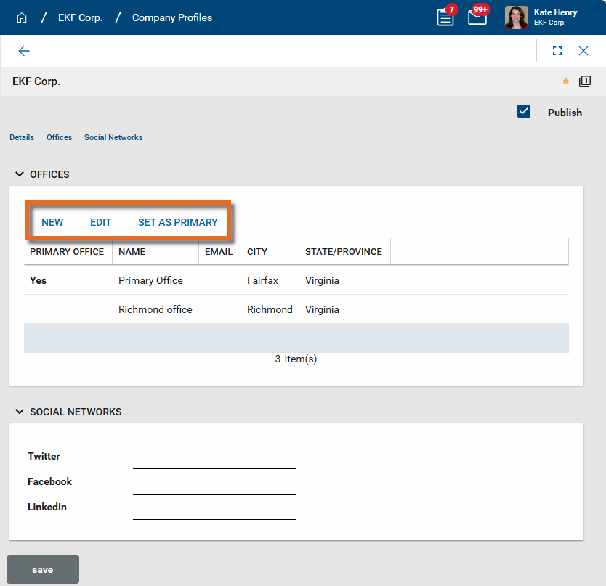Go back using the left arrow

(24, 51)
